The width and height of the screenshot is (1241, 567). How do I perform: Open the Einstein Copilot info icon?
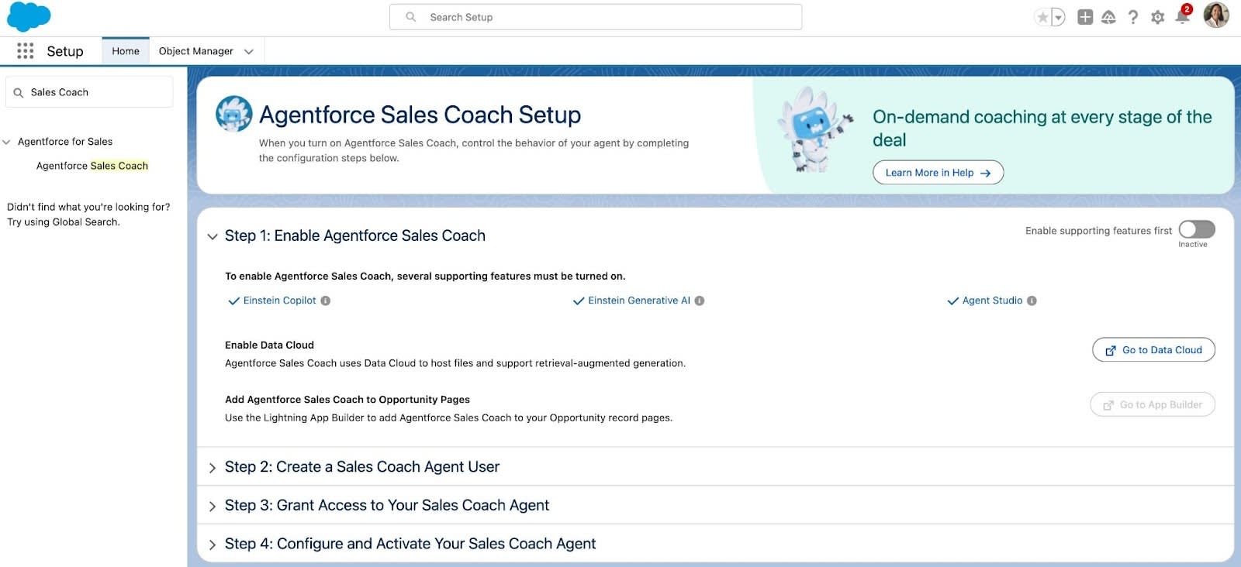click(x=326, y=301)
